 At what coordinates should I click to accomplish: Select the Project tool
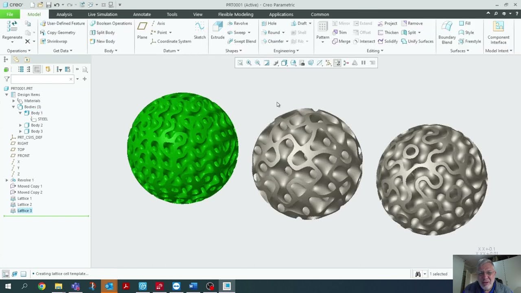387,23
